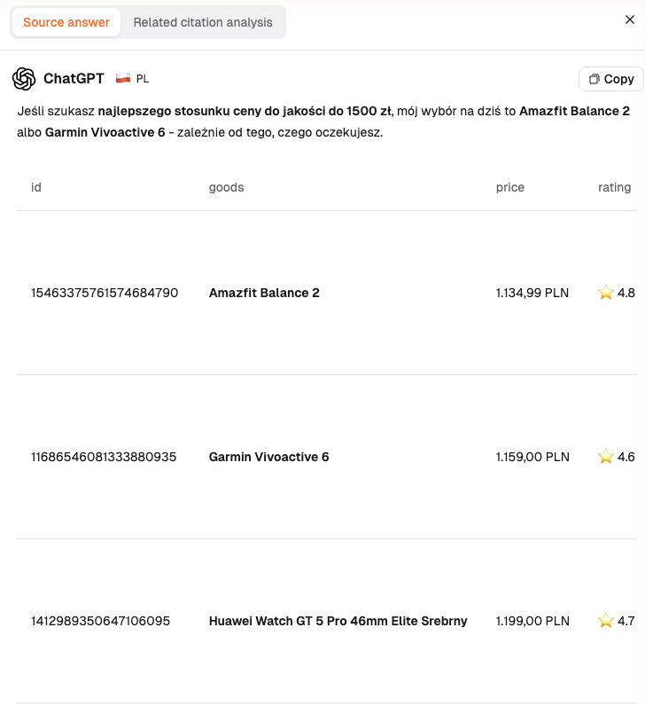
Task: Click bold Amazfit Balance 2 in the paragraph
Action: tap(574, 111)
